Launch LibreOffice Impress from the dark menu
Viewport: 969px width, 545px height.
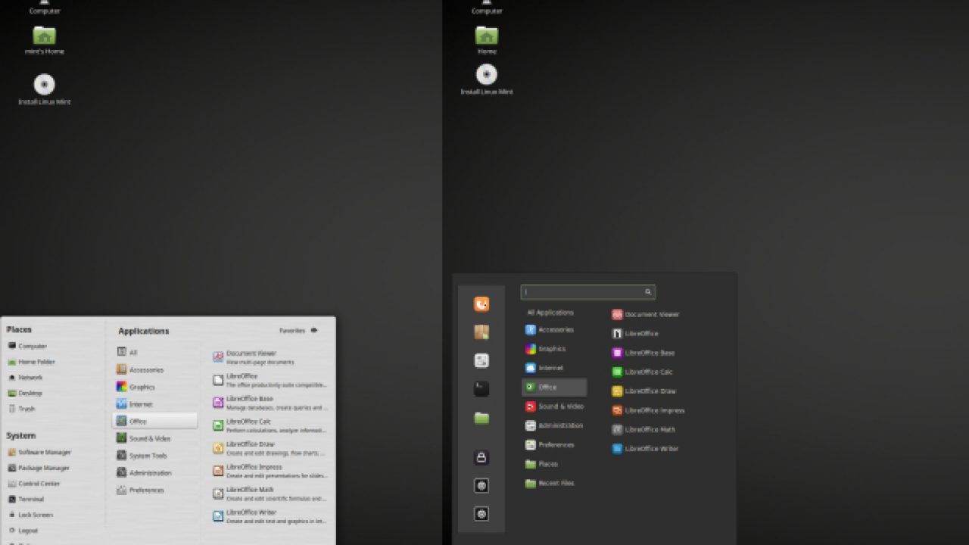pos(649,410)
